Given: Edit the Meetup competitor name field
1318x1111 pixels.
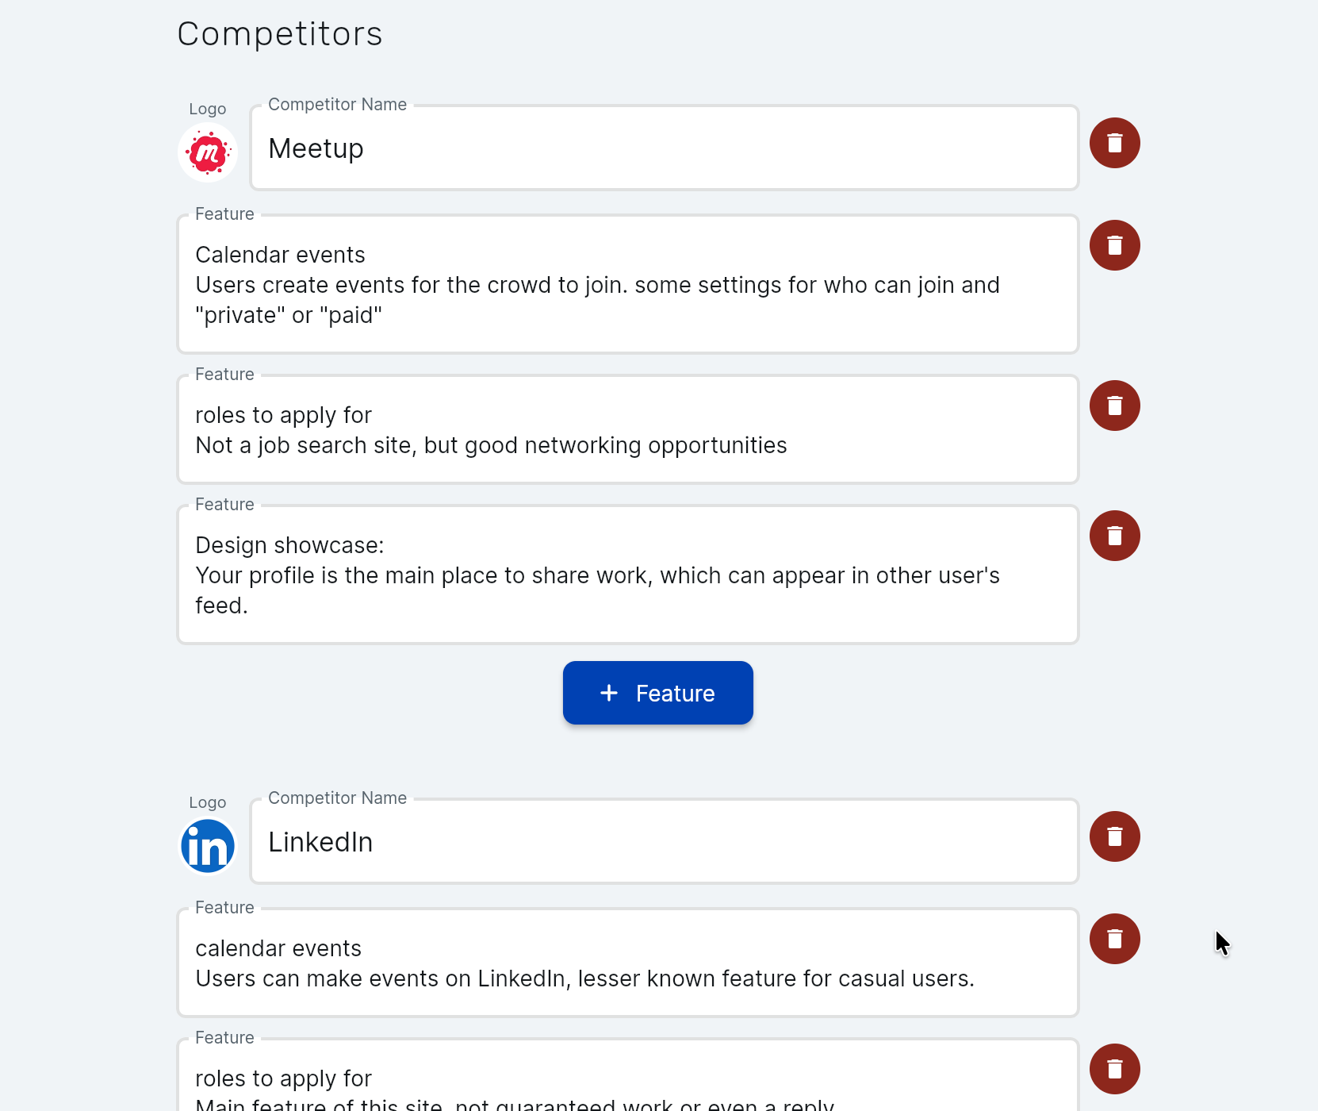Looking at the screenshot, I should [664, 148].
